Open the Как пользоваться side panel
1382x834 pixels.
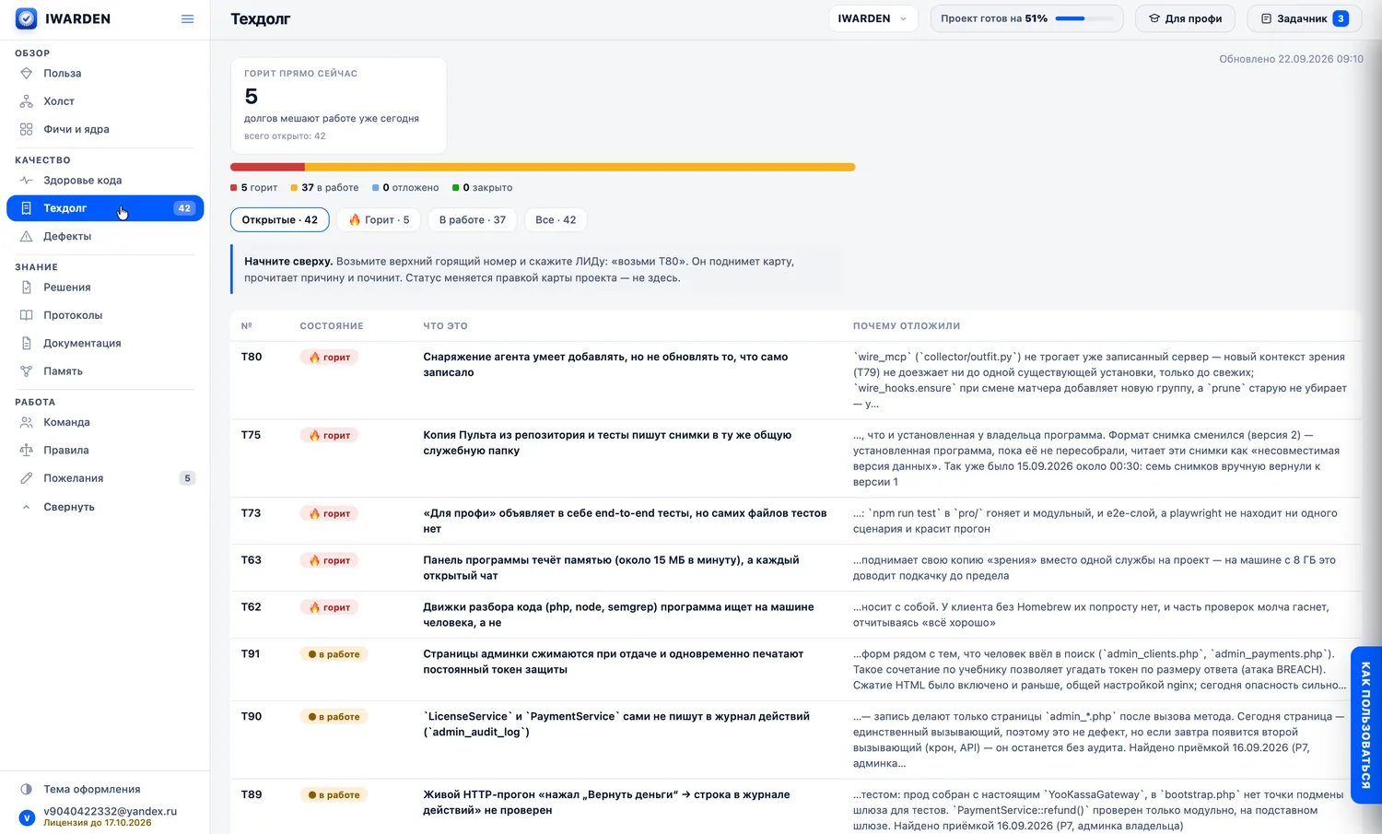tap(1365, 725)
